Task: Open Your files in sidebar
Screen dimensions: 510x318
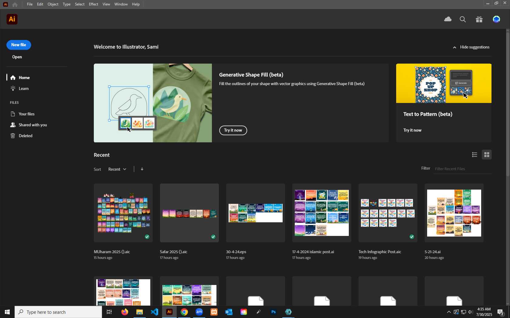Action: pos(22,114)
